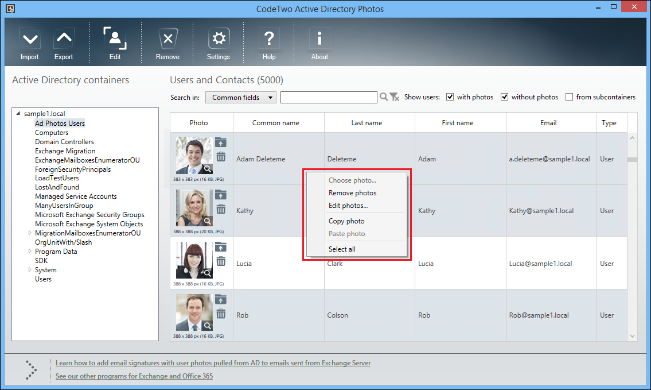Viewport: 651px width, 390px height.
Task: Click the Import toolbar button
Action: pyautogui.click(x=29, y=44)
